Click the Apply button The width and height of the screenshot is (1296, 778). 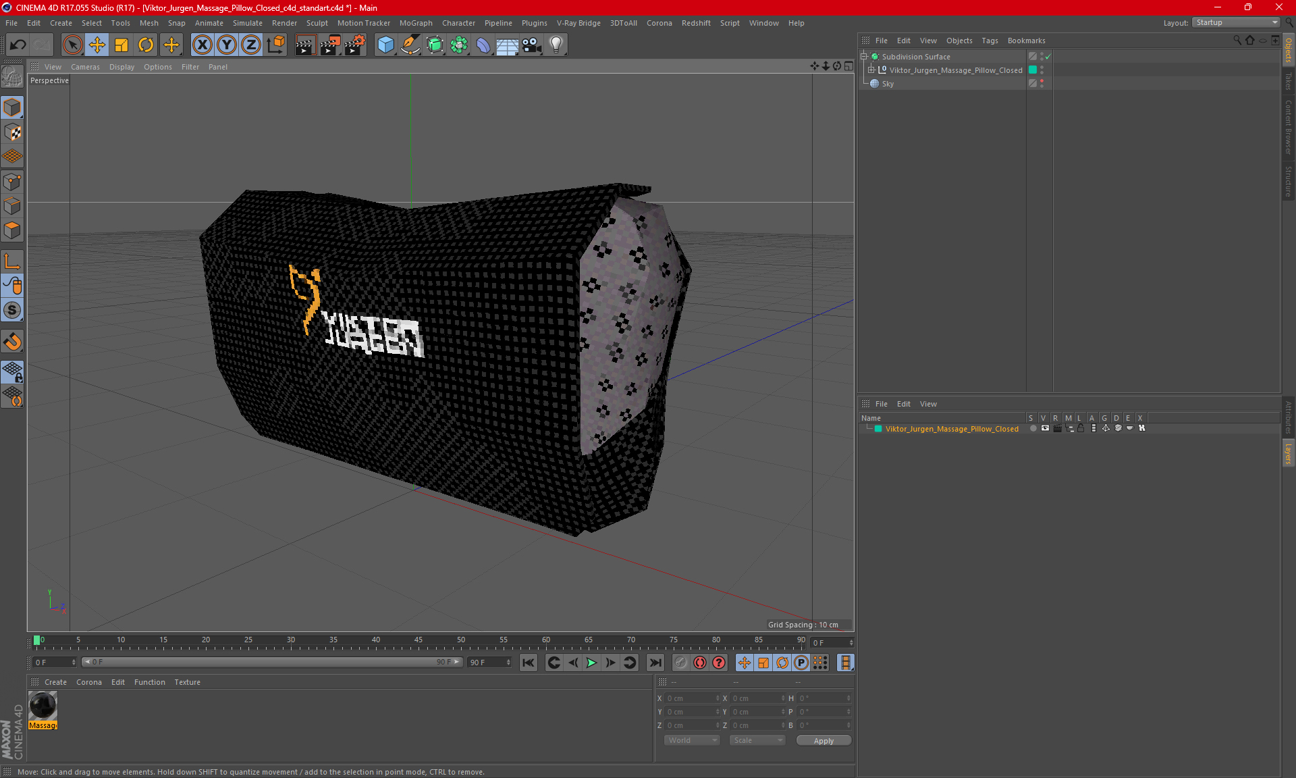pos(823,741)
